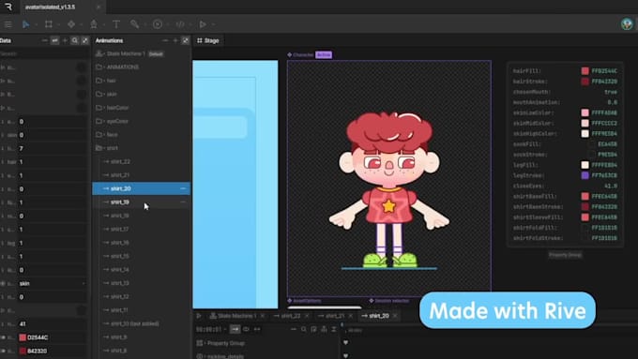The width and height of the screenshot is (638, 359).
Task: Select the shirt_8 animation
Action: point(118,351)
